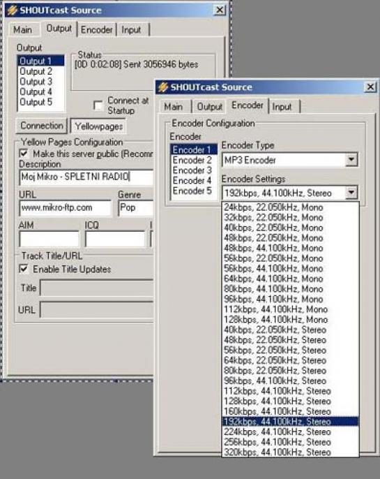The width and height of the screenshot is (380, 479).
Task: Choose 128kbps, 44.100kHz, Mono option
Action: coord(290,320)
